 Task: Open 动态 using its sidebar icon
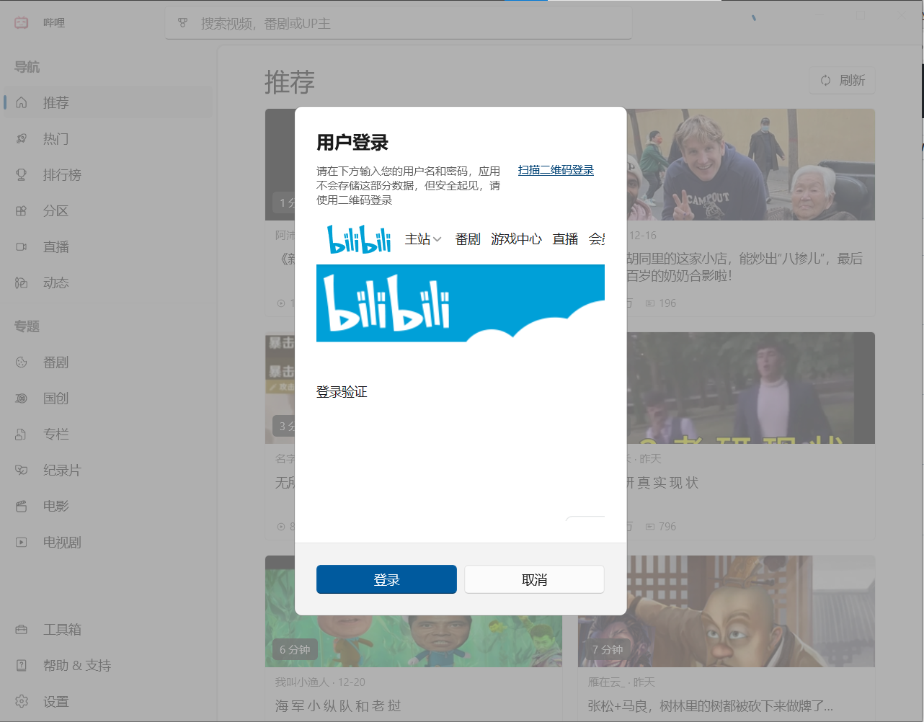tap(22, 282)
